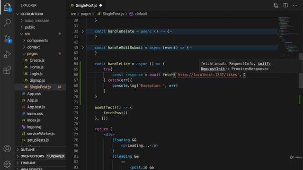The image size is (303, 170).
Task: Click the localhost:1337/likes URL string
Action: [207, 75]
